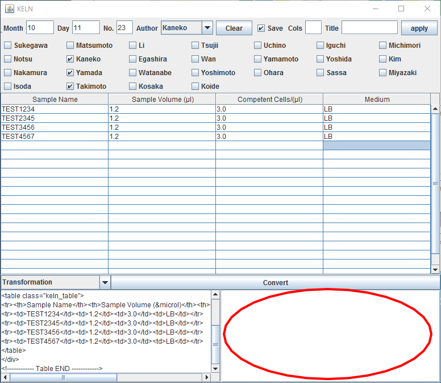Select the TEST4567 cell

(x=55, y=137)
